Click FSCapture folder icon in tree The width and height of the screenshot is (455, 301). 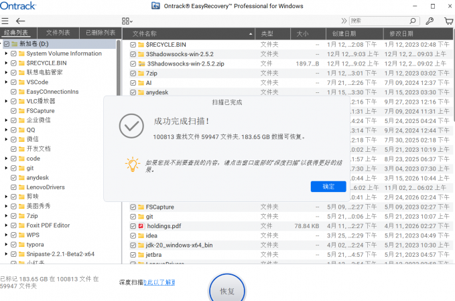(21, 110)
